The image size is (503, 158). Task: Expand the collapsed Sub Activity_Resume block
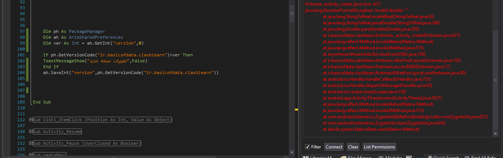[31, 131]
